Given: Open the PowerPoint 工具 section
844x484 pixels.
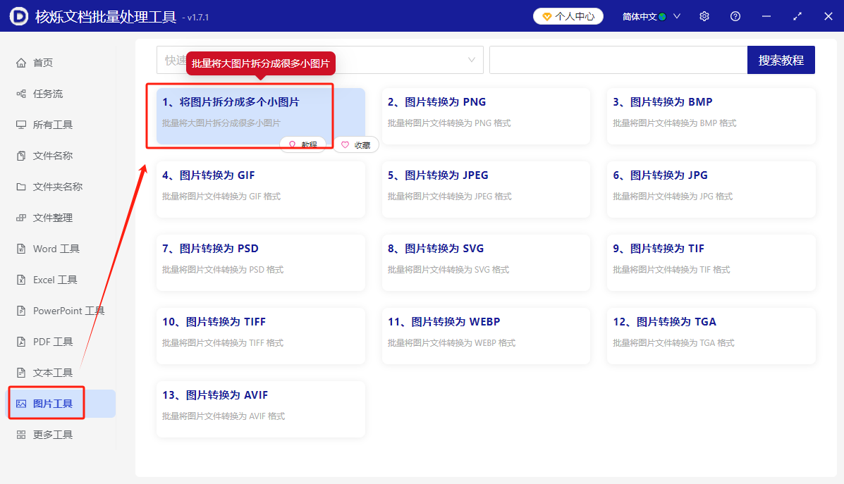Looking at the screenshot, I should pyautogui.click(x=59, y=310).
